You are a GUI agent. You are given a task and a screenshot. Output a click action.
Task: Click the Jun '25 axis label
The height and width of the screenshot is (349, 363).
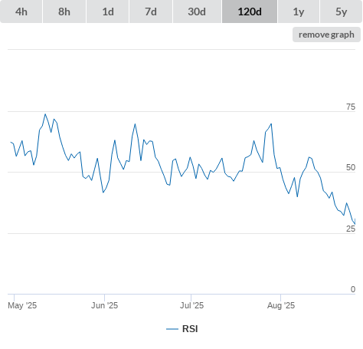(104, 305)
